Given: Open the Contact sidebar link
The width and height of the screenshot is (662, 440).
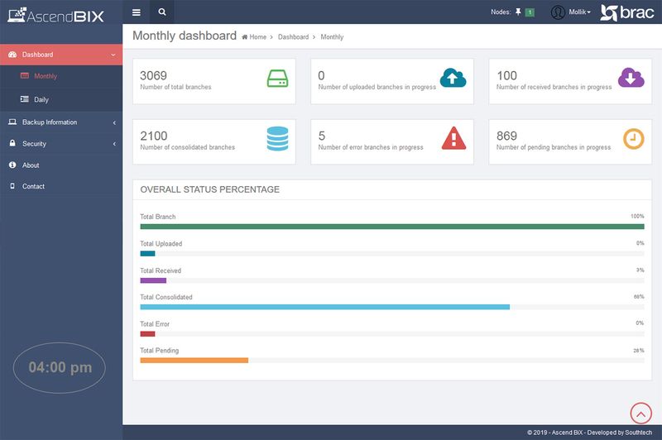Looking at the screenshot, I should 33,187.
